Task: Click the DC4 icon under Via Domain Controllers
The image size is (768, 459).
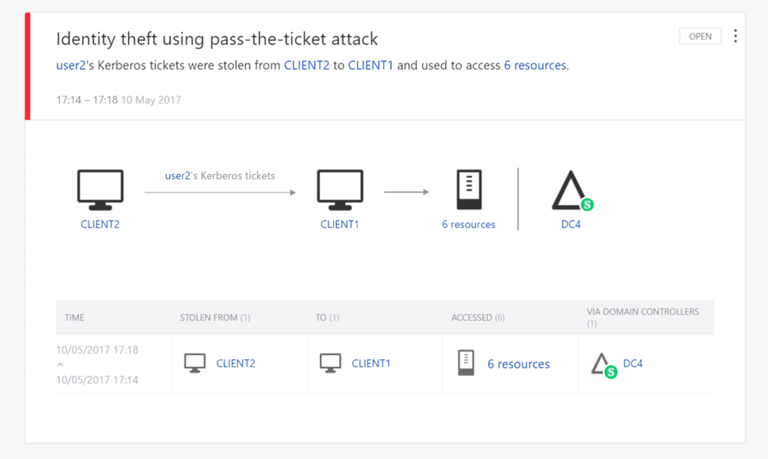Action: click(603, 364)
